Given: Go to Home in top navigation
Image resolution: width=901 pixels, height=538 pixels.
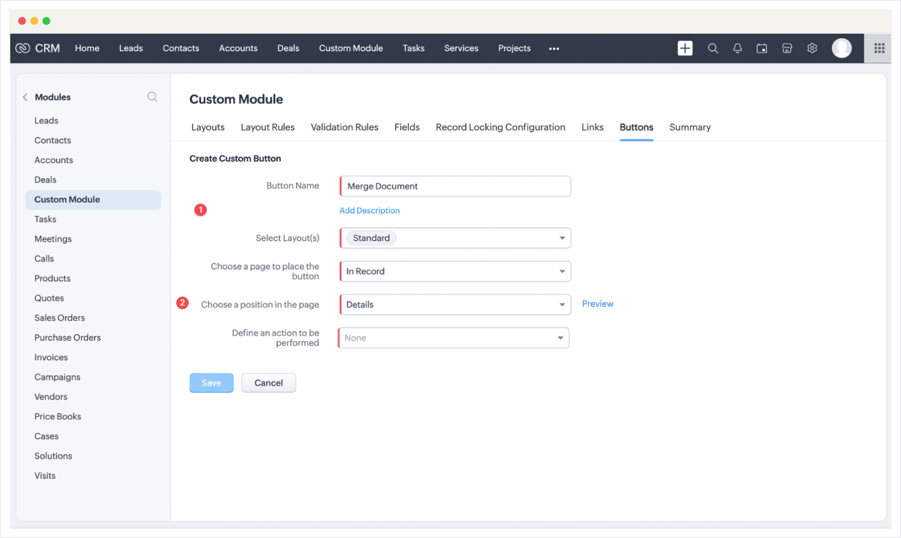Looking at the screenshot, I should click(87, 48).
